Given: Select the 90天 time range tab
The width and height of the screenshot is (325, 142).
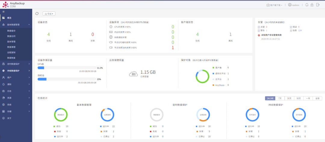Looking at the screenshot, I should click(299, 98).
